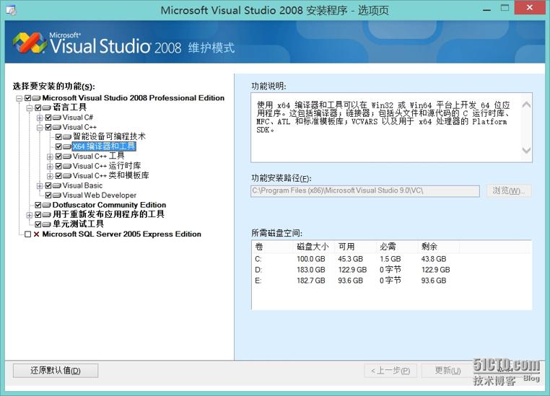Click the 还原默认值 button
The height and width of the screenshot is (396, 550).
(56, 371)
